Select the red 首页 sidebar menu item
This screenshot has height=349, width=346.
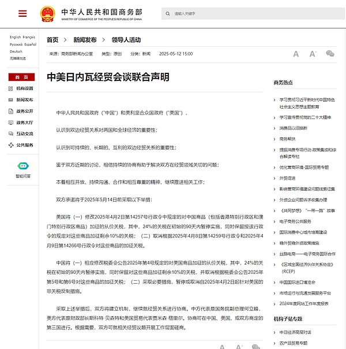click(21, 77)
